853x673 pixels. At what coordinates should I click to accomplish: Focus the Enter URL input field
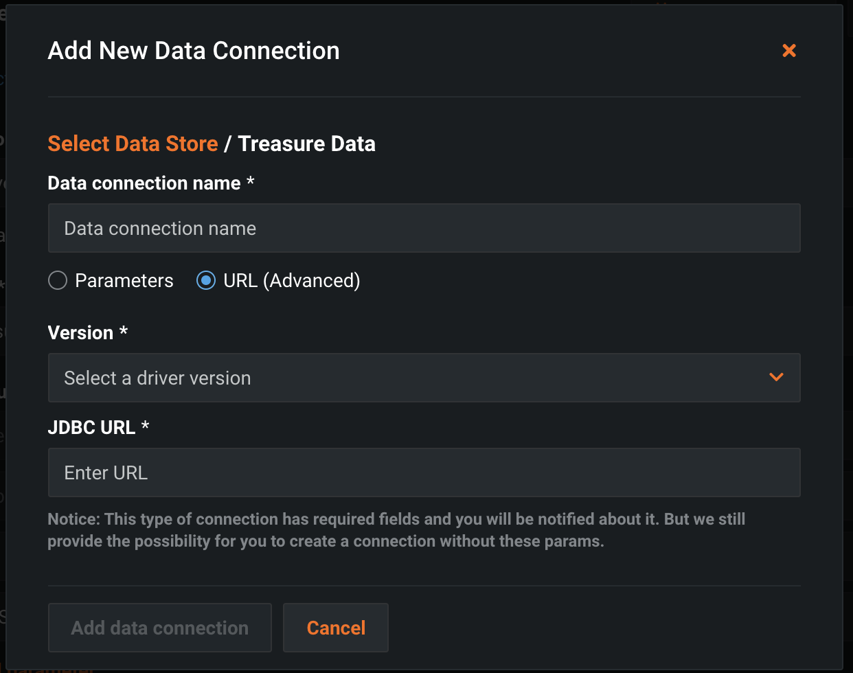click(x=424, y=472)
